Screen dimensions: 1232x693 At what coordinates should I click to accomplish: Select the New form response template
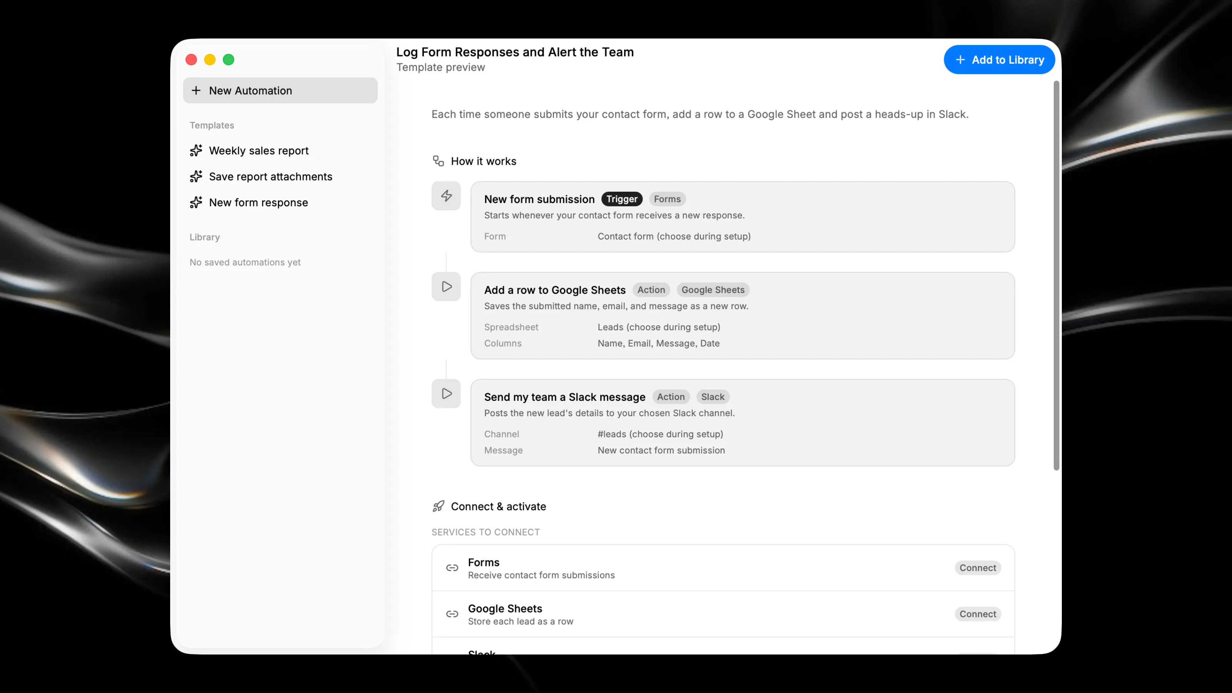point(280,202)
